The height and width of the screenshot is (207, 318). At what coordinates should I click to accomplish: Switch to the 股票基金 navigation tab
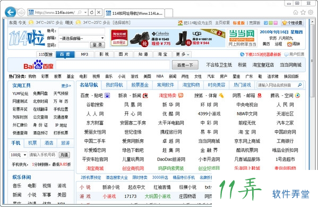point(140,85)
